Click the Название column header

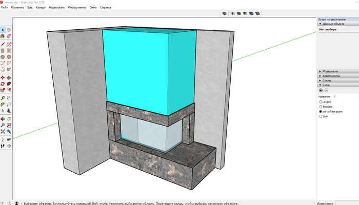click(x=324, y=96)
